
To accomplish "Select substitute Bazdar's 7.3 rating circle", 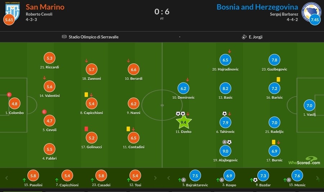I will click(262, 175).
